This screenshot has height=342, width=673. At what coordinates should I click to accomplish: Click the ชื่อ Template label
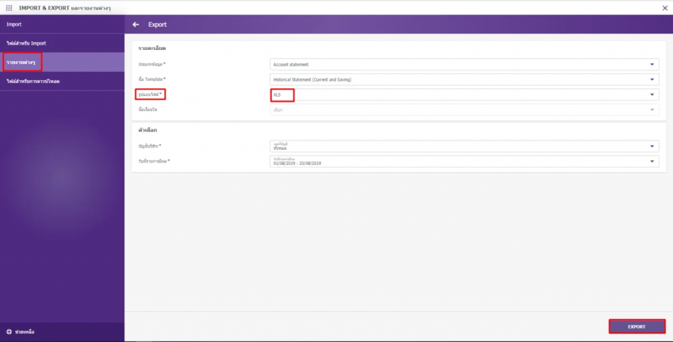[x=152, y=79]
